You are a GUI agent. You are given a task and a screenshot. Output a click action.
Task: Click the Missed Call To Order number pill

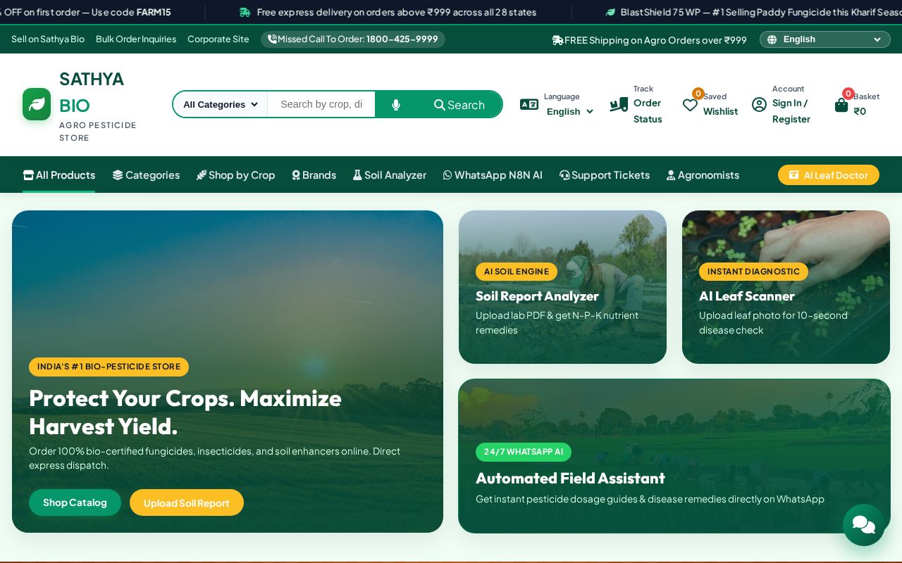click(x=353, y=39)
